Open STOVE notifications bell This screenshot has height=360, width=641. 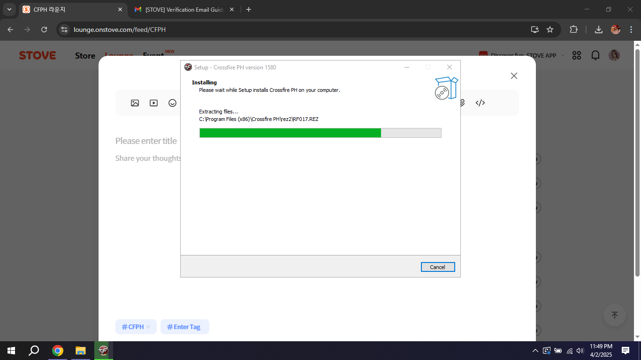[595, 55]
